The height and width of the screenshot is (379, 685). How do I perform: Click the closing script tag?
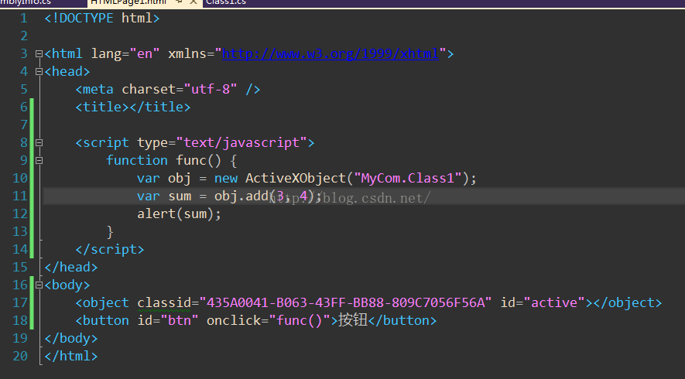point(110,249)
